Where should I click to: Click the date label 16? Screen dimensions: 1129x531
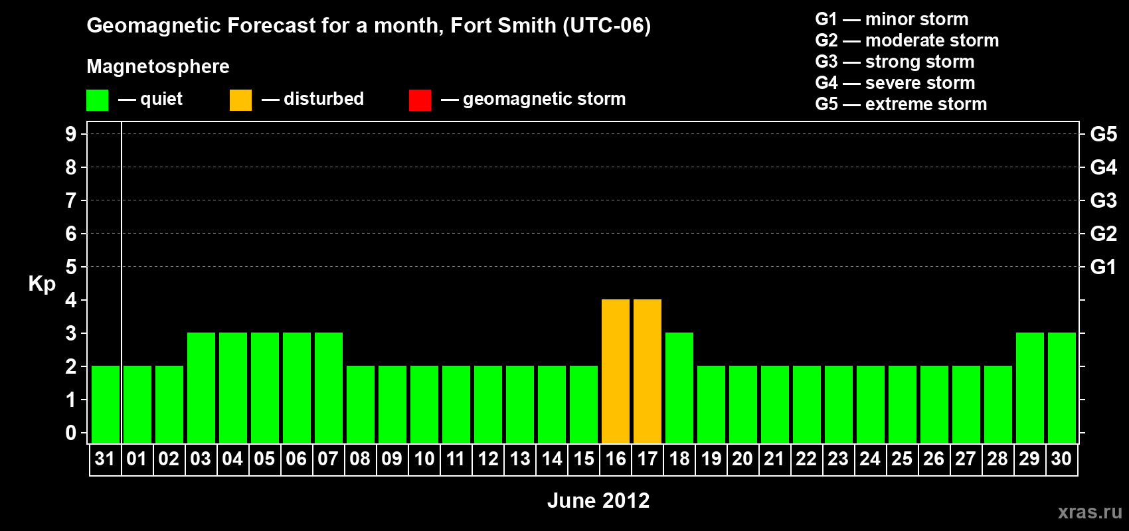[x=615, y=459]
